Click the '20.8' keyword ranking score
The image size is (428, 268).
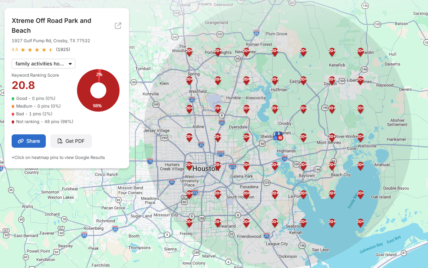(x=23, y=85)
